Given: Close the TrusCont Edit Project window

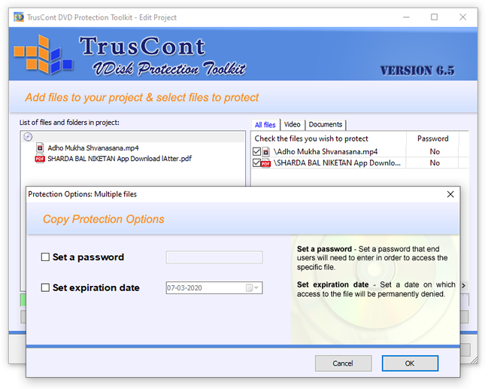Looking at the screenshot, I should (462, 17).
